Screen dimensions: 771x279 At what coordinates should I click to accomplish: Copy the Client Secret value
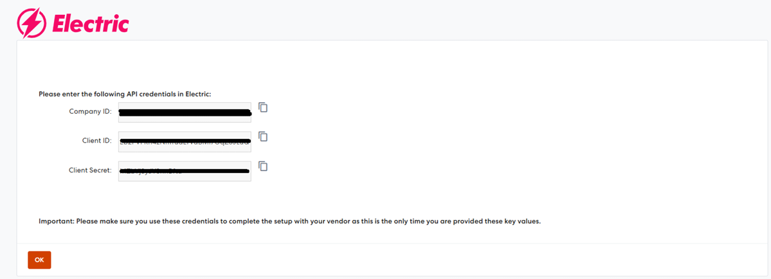click(263, 166)
